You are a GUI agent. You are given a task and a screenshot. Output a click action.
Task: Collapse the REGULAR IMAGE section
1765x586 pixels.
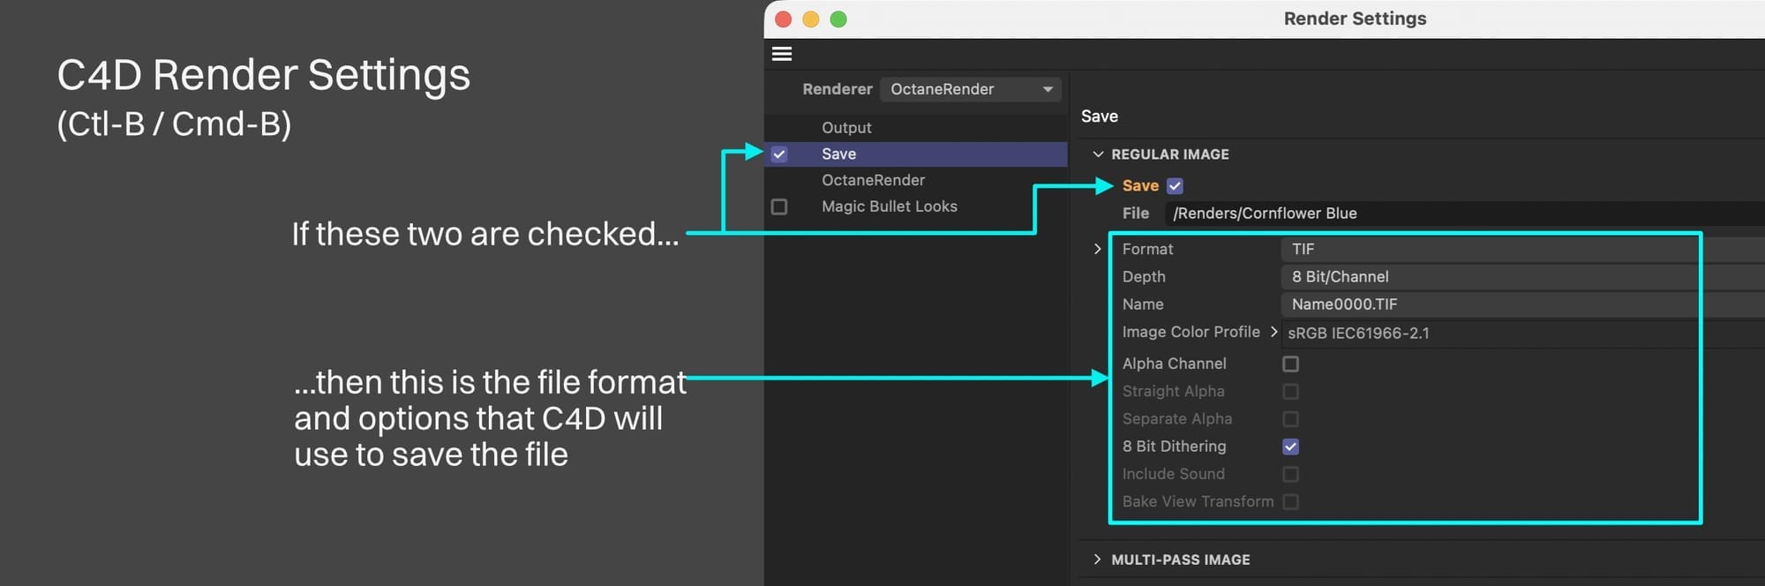point(1098,154)
